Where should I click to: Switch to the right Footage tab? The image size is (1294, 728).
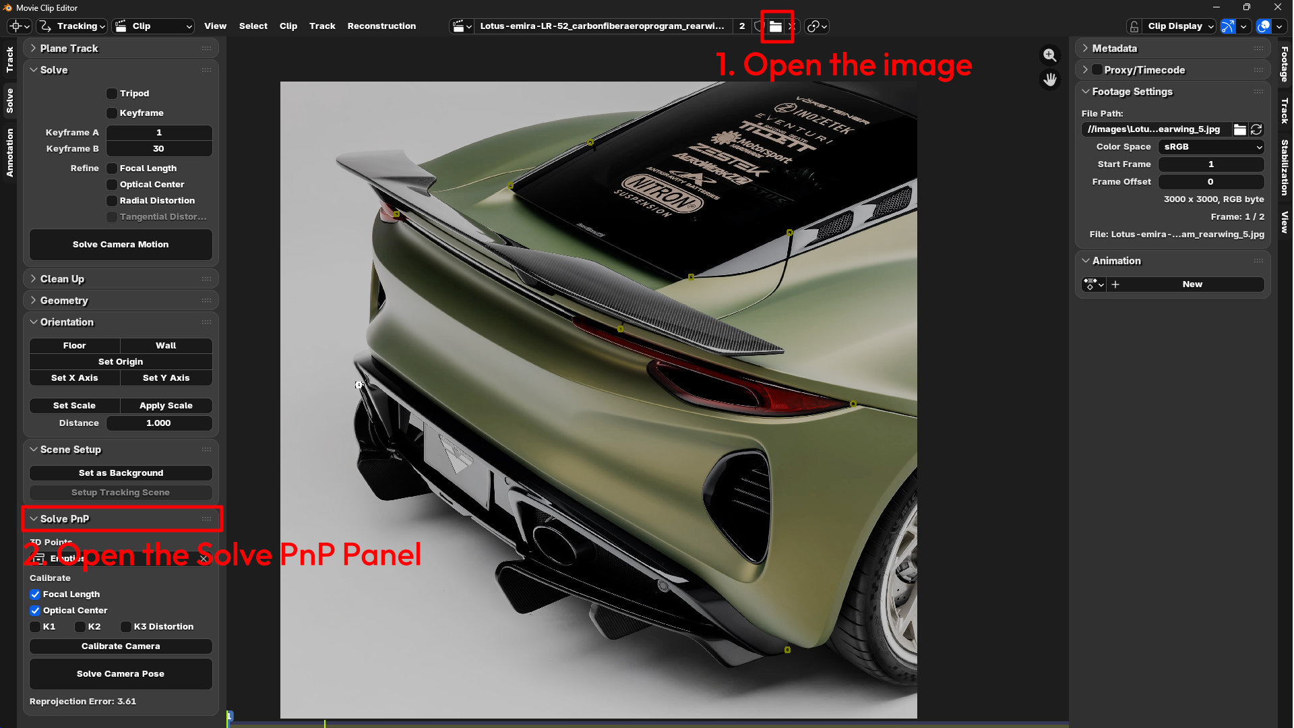click(x=1285, y=64)
